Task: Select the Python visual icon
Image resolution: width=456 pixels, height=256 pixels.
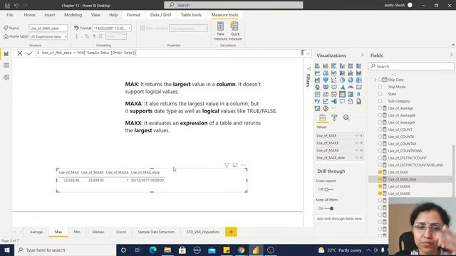Action: [317, 101]
